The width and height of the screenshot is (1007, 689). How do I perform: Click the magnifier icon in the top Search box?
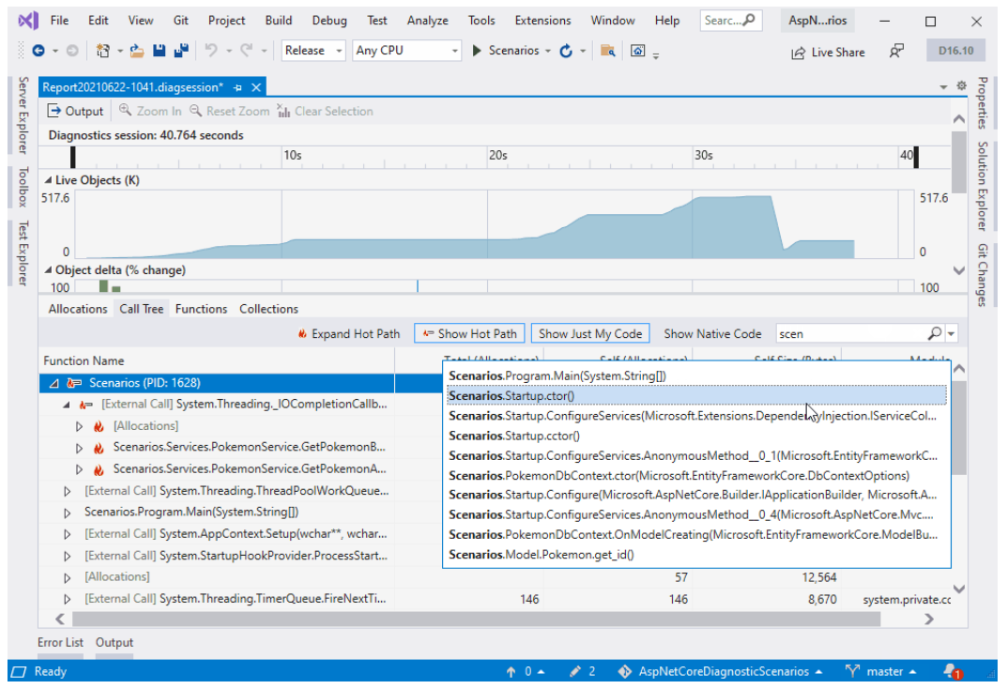coord(749,20)
